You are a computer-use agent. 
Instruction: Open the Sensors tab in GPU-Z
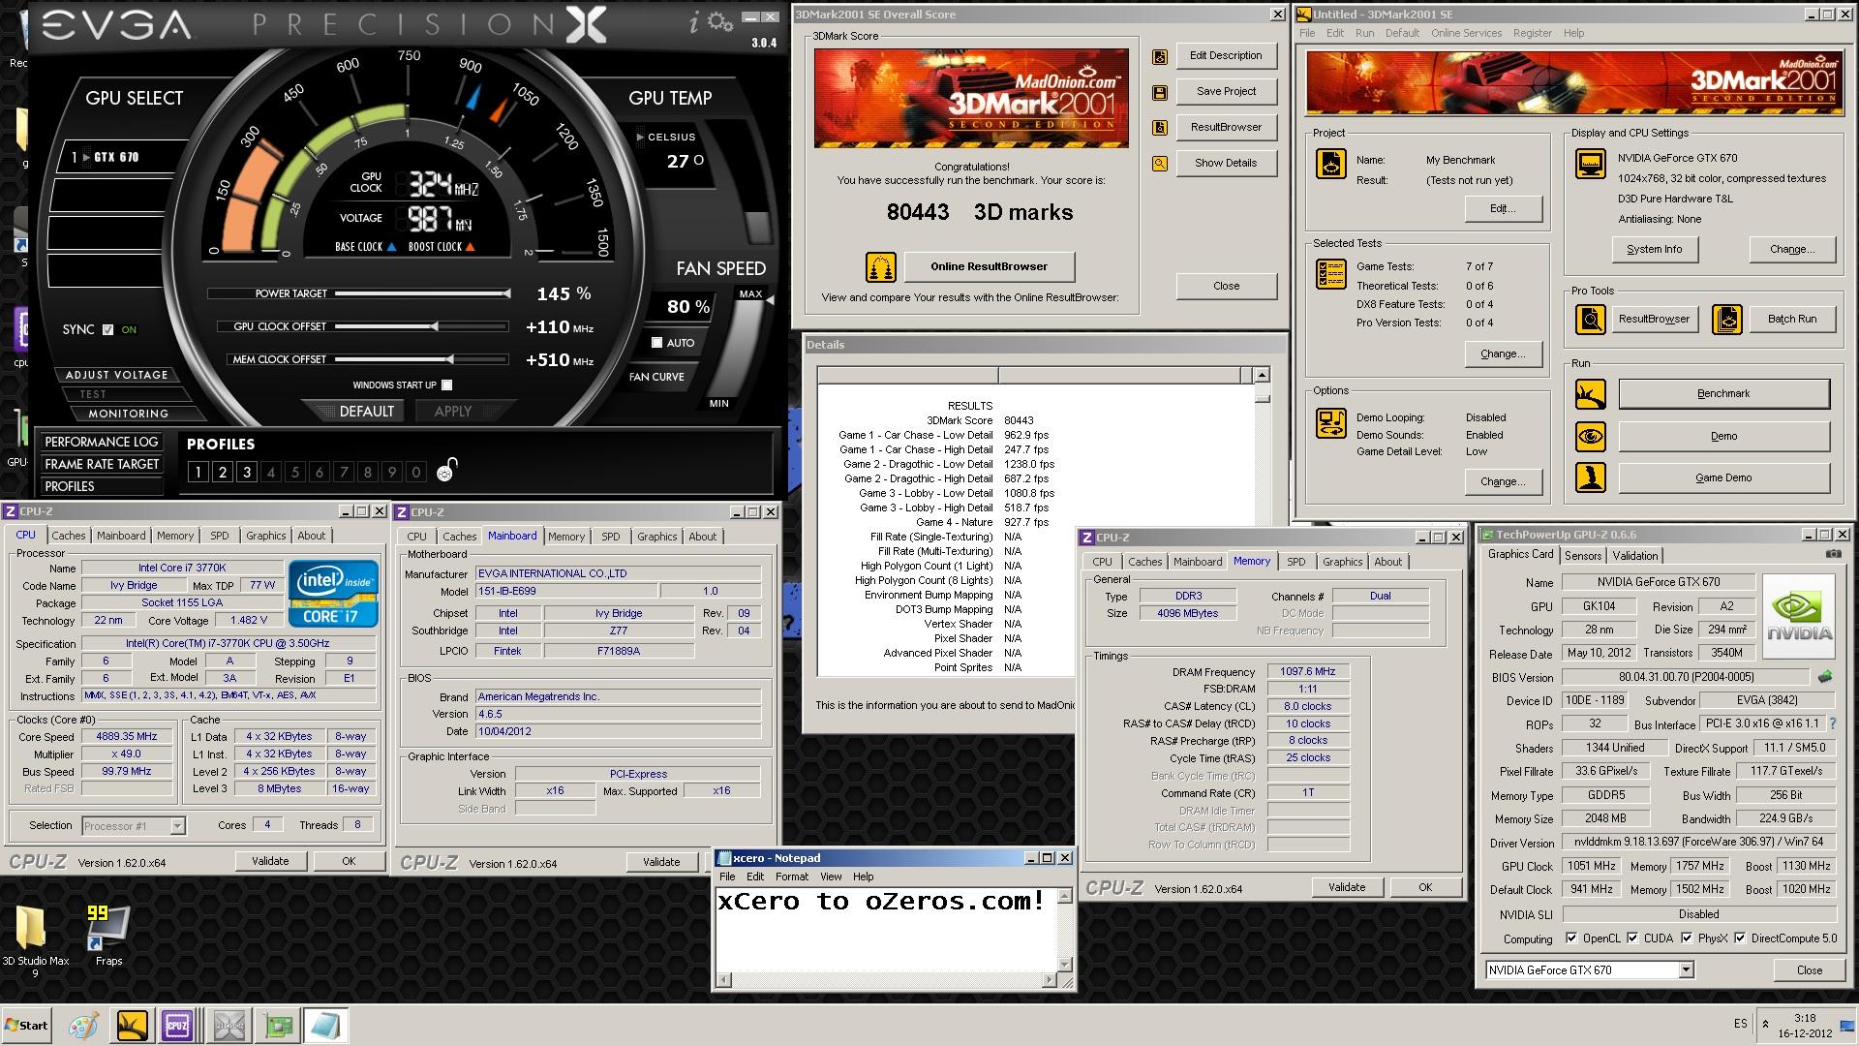[x=1583, y=556]
